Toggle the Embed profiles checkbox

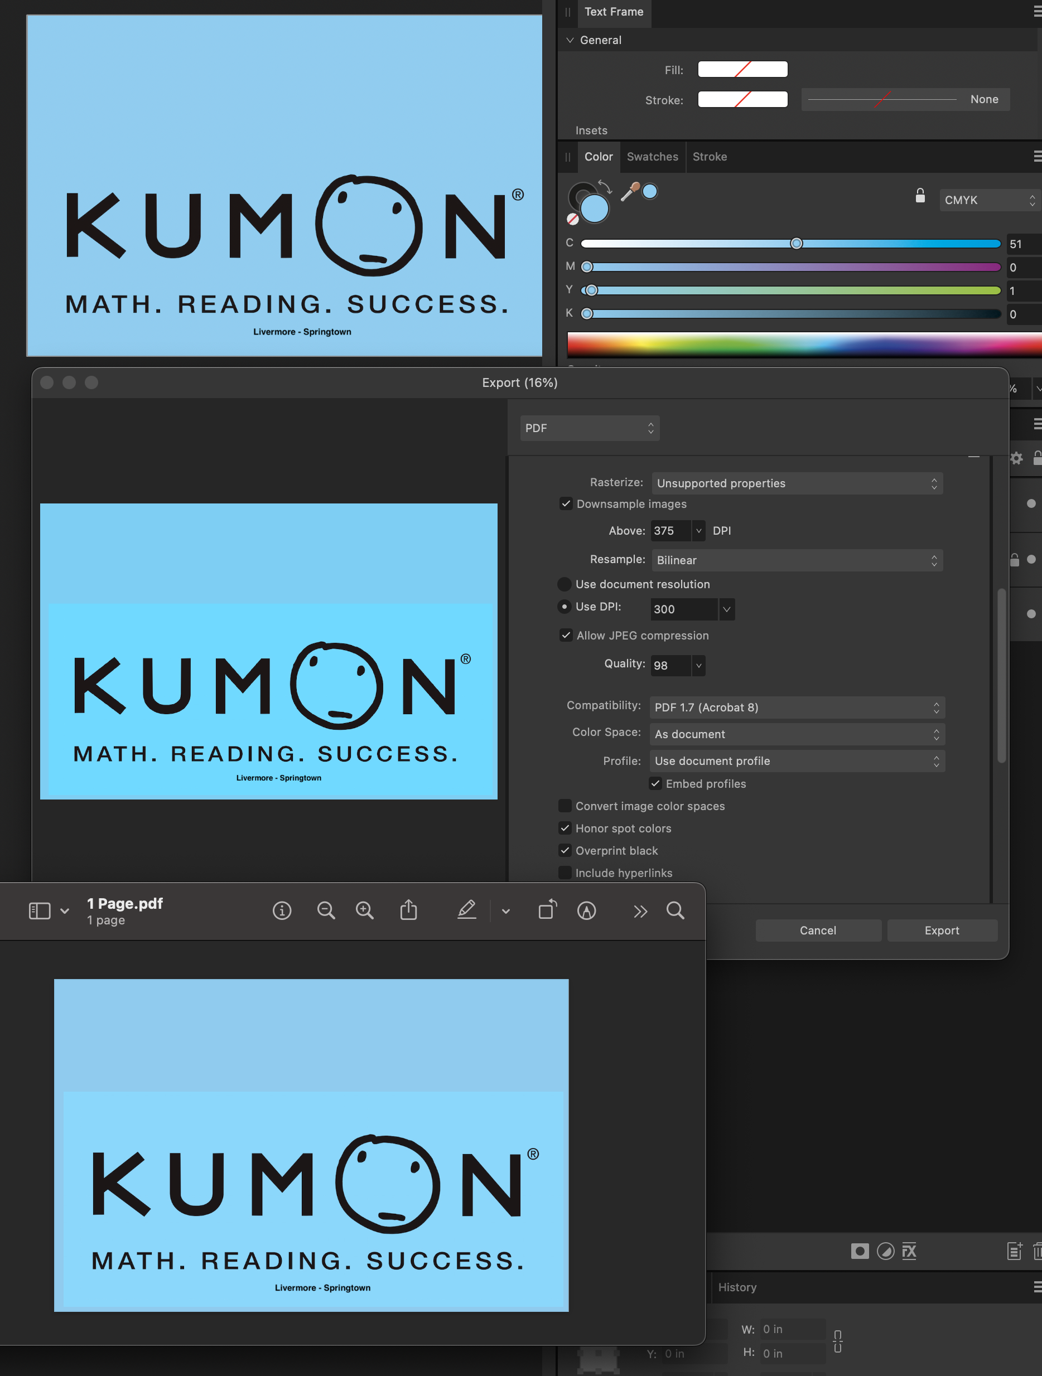pyautogui.click(x=655, y=783)
